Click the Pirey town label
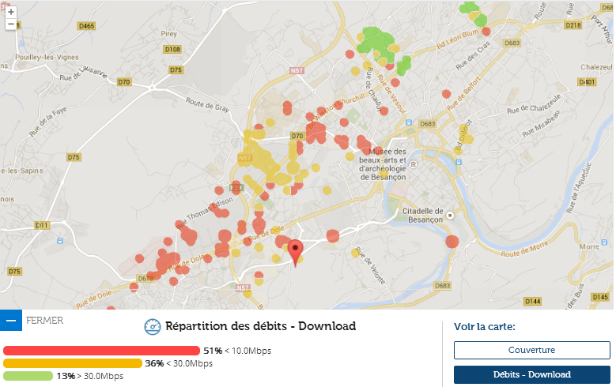Image resolution: width=616 pixels, height=387 pixels. (168, 35)
